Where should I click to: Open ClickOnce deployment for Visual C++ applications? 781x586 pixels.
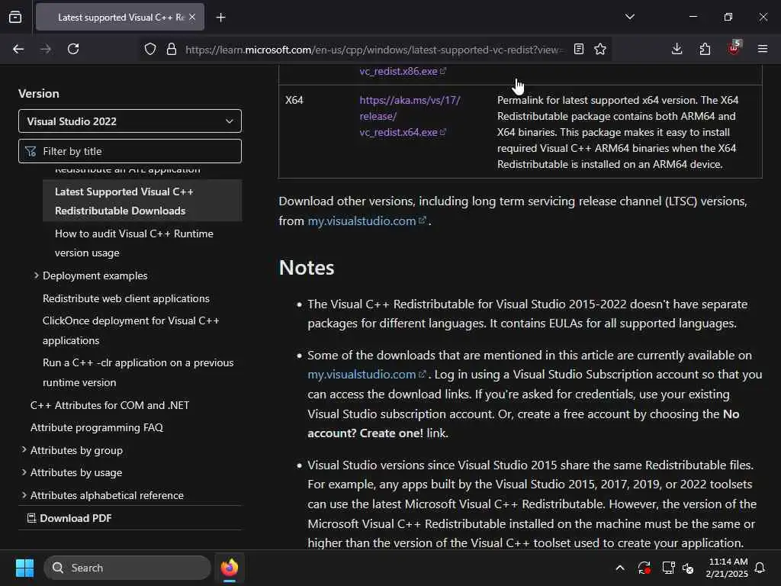pyautogui.click(x=131, y=330)
